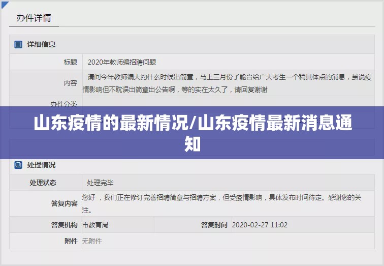Select timestamp 2020-02-27 11:02

coord(260,225)
